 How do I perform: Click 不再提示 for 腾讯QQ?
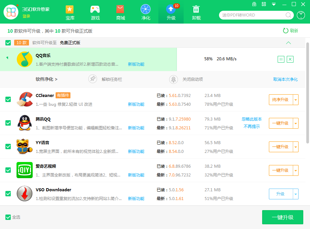252,126
